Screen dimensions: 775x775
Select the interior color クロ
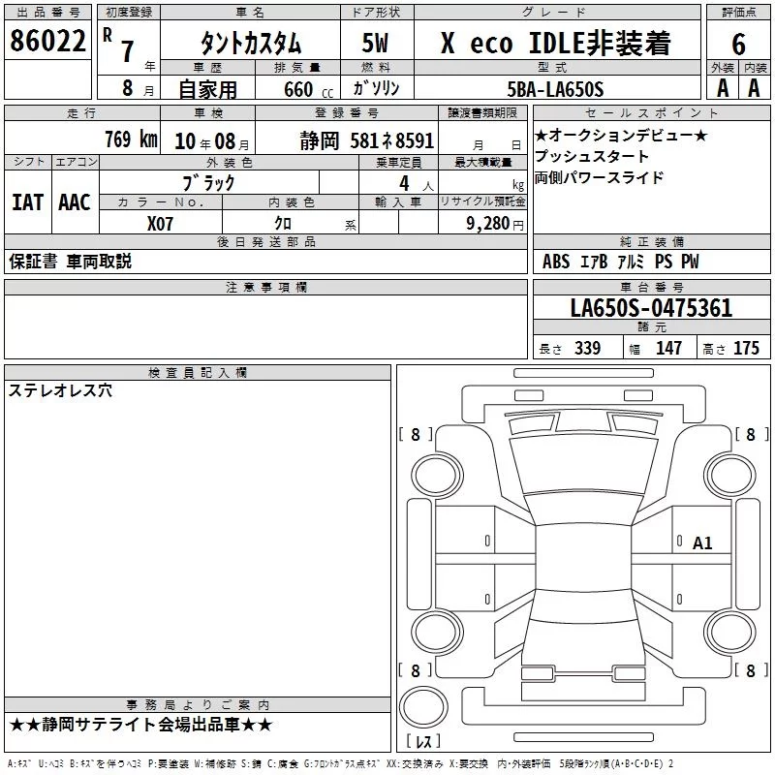point(283,224)
